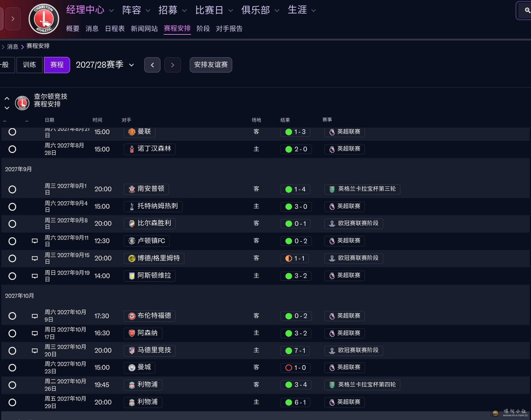Sort by the 结果 column header
The image size is (531, 420).
click(285, 120)
